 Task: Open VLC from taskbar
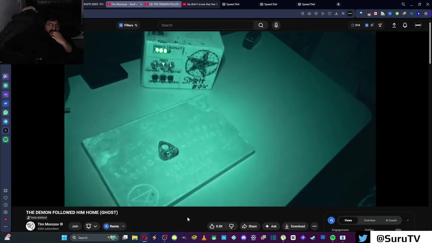coord(204,238)
